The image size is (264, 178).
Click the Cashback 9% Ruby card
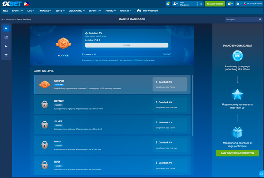click(170, 165)
